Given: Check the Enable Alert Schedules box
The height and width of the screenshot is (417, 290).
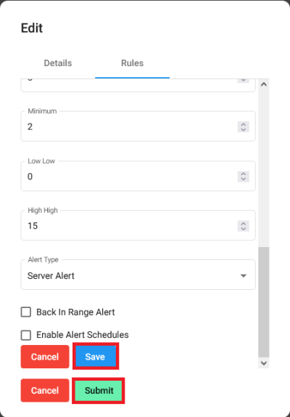Looking at the screenshot, I should [x=25, y=335].
